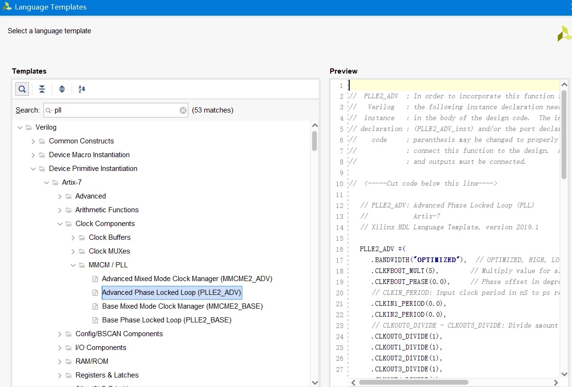Click the MMCME2_ADV template file icon
572x387 pixels.
click(x=95, y=279)
